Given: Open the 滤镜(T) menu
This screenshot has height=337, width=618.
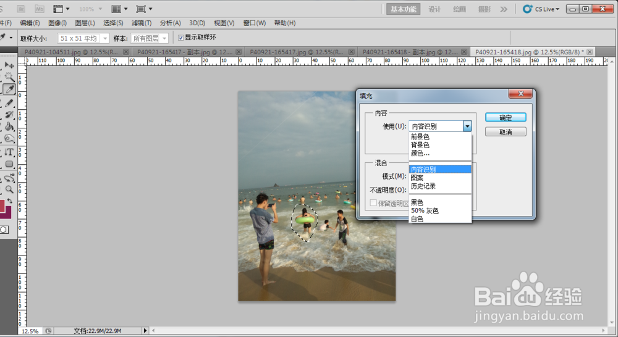Looking at the screenshot, I should coord(142,23).
